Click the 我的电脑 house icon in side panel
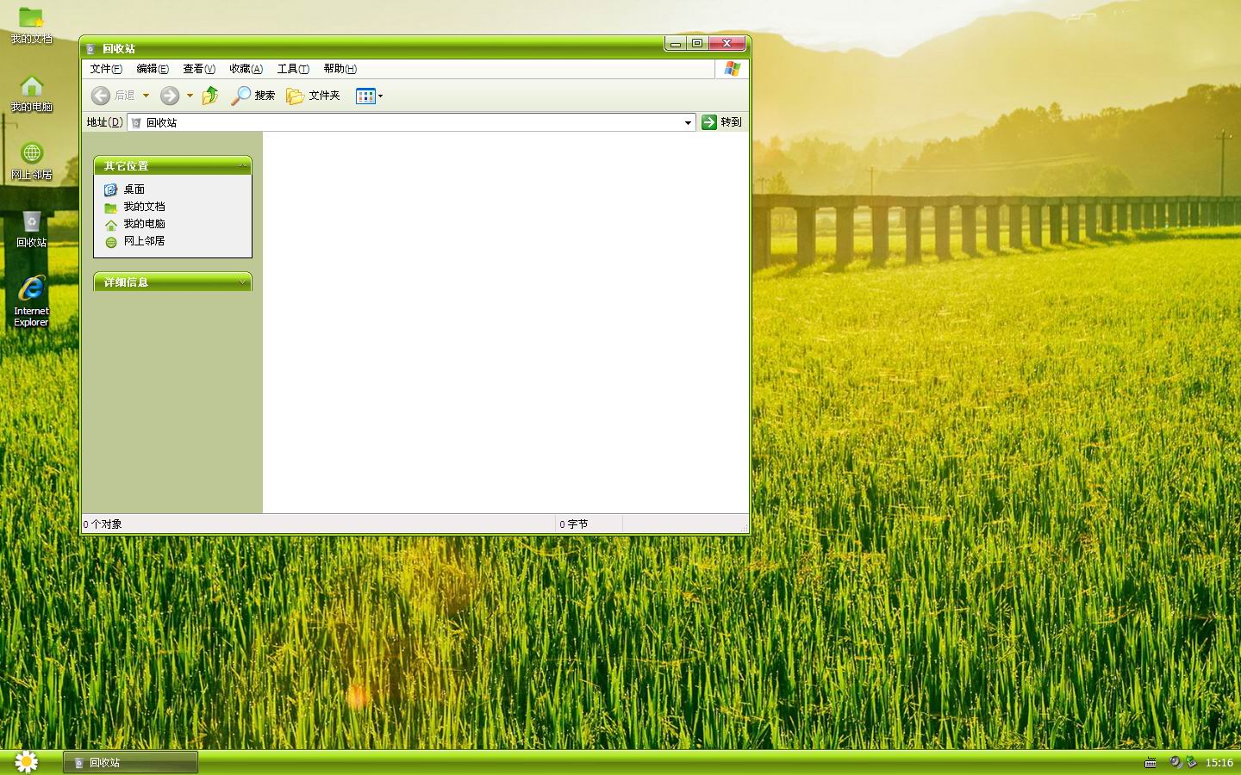1241x775 pixels. pos(110,225)
